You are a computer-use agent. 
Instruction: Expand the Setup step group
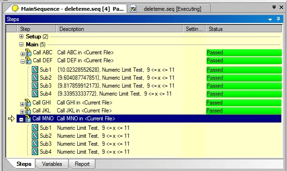pyautogui.click(x=22, y=36)
